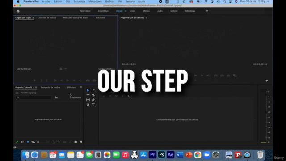Select the Type tool
The width and height of the screenshot is (286, 161).
[93, 105]
